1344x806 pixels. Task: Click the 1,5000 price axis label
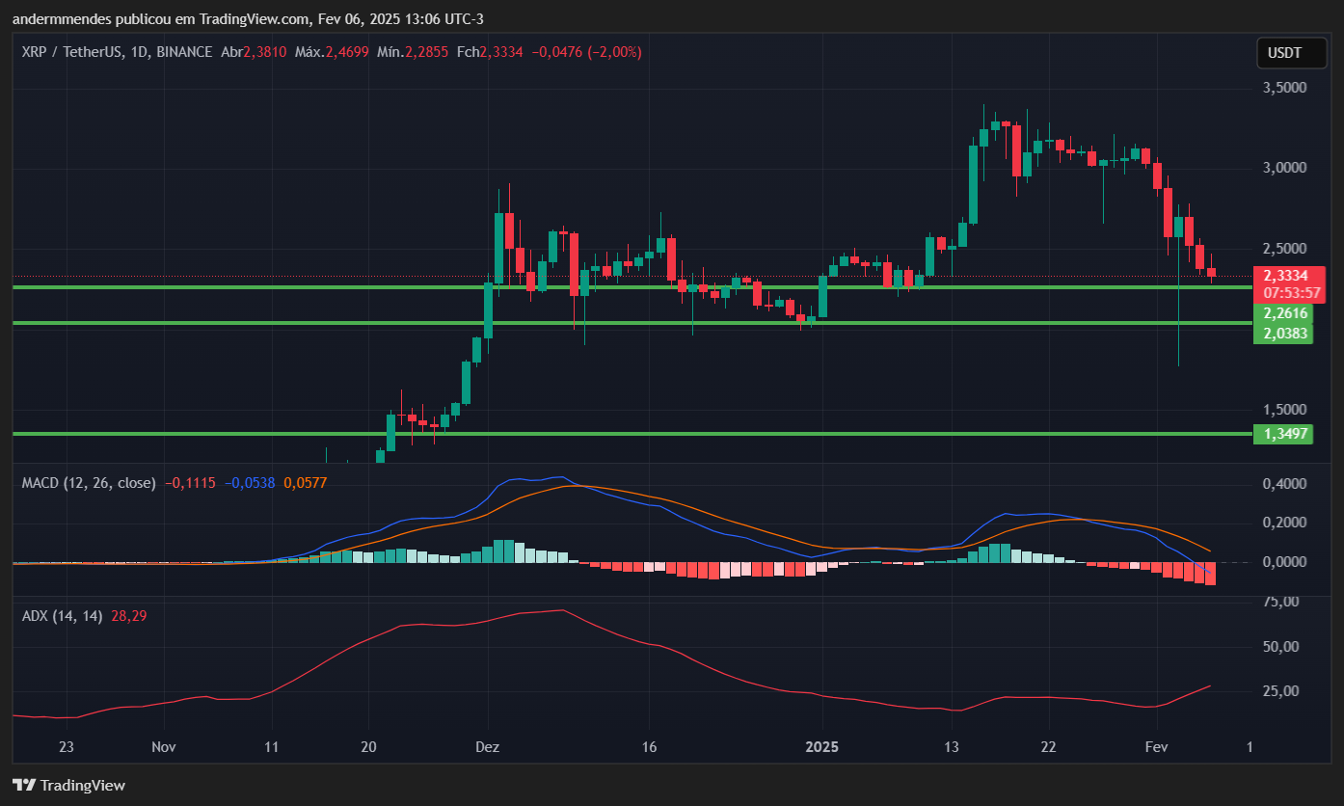(1284, 410)
